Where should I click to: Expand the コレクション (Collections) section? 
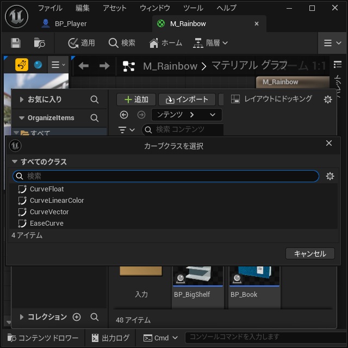click(x=22, y=317)
